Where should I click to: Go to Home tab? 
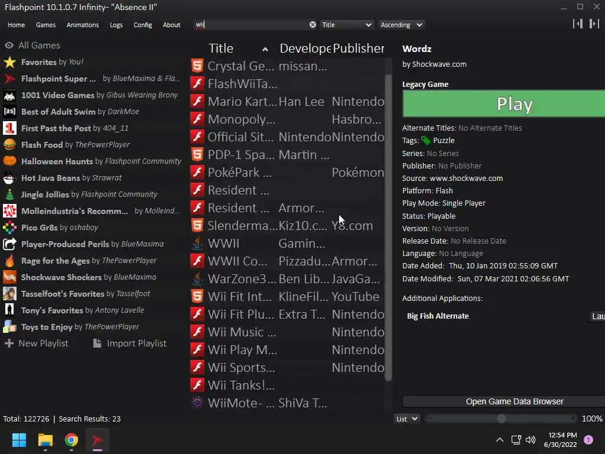tap(16, 25)
